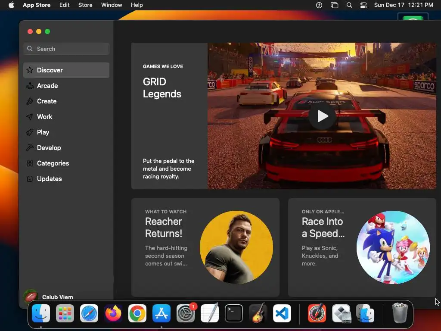
Task: Click the GAMES WE LOVE heading
Action: pos(163,66)
